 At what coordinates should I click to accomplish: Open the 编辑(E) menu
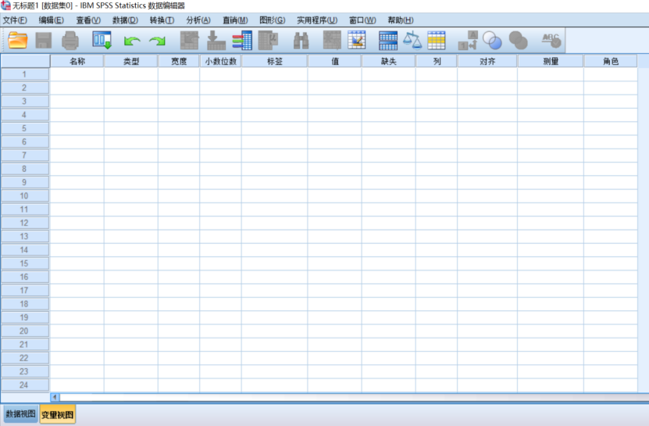52,20
